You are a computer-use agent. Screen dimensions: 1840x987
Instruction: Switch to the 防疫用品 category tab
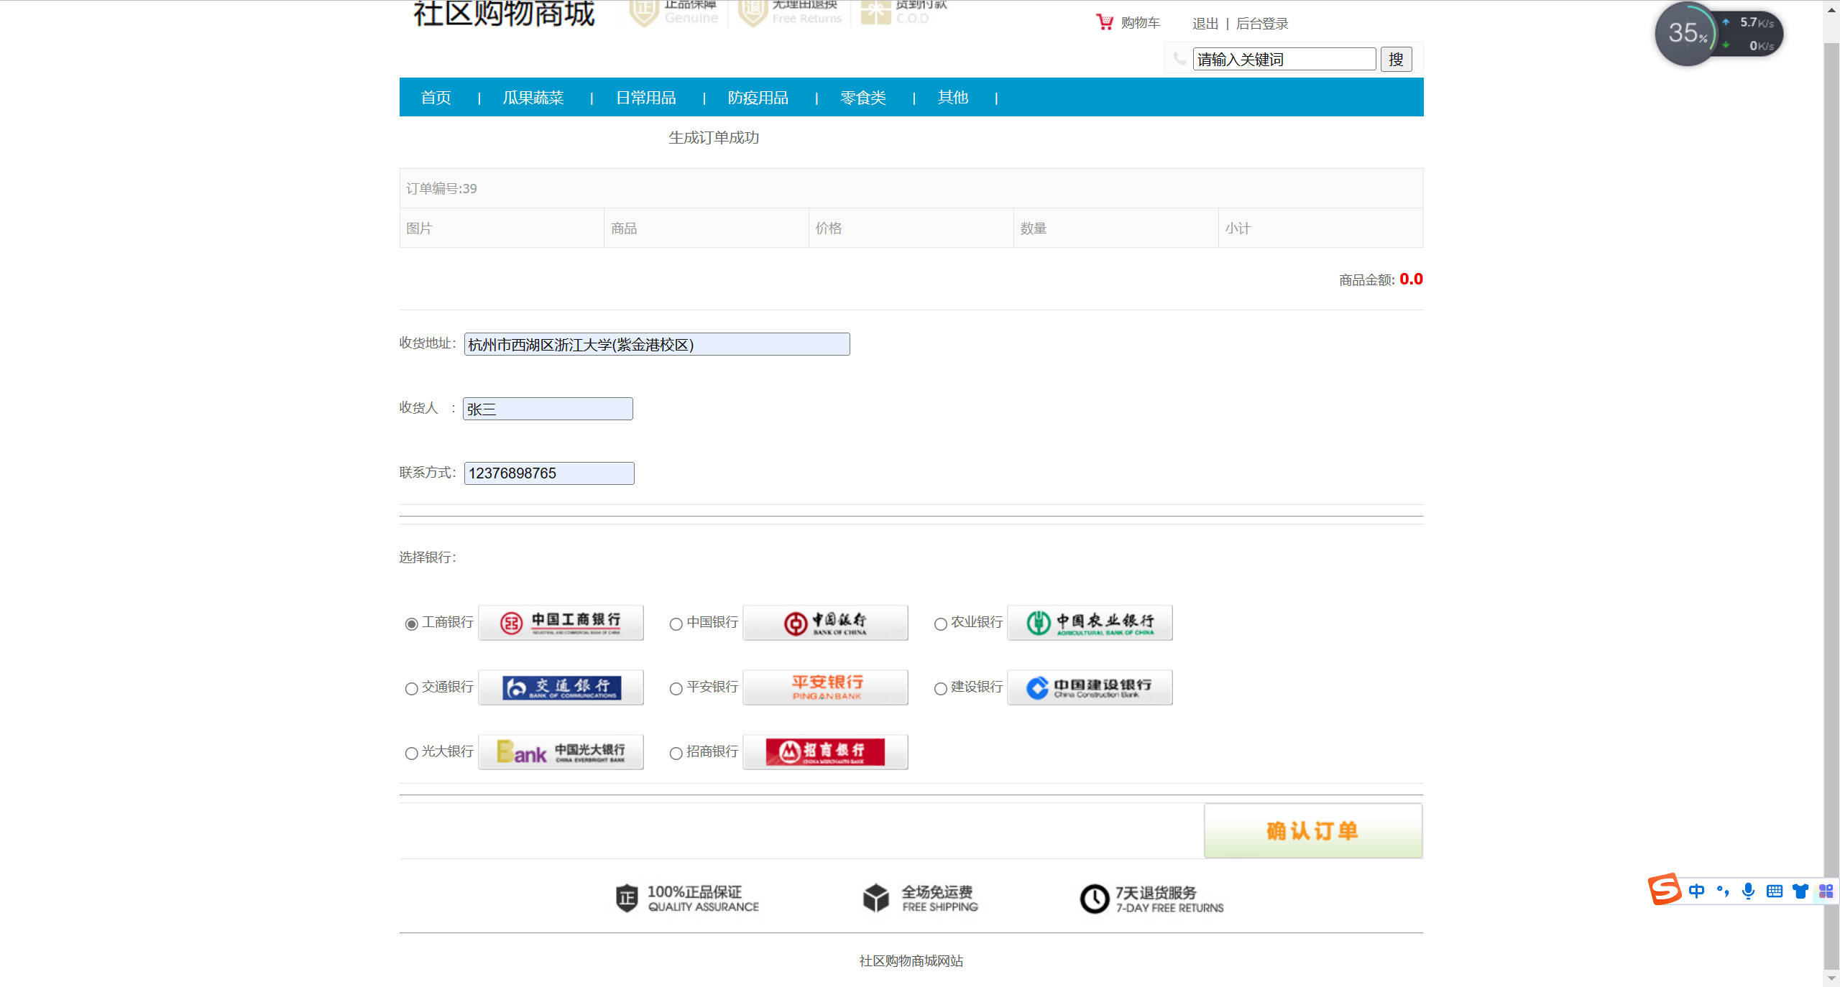pos(758,97)
